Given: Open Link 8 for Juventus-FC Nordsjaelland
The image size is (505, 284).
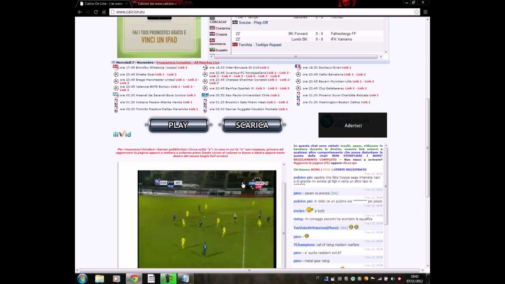Looking at the screenshot, I should [x=275, y=76].
